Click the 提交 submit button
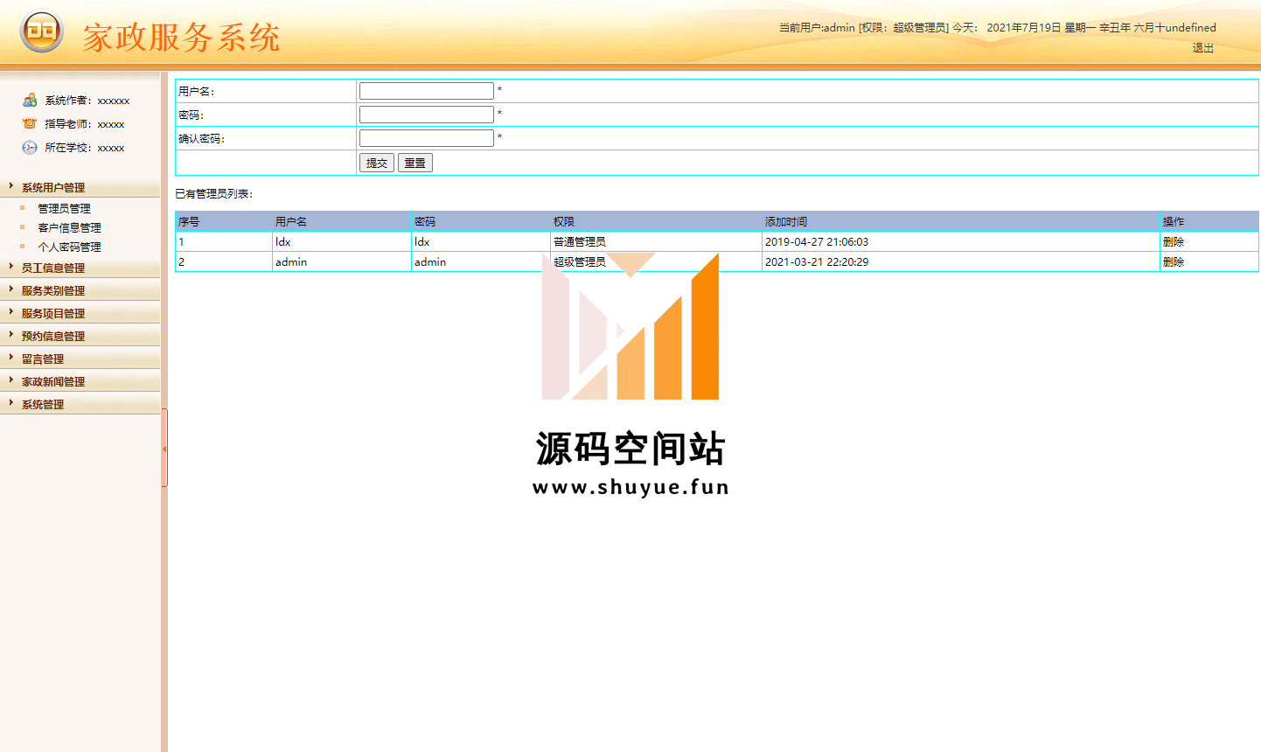Viewport: 1261px width, 752px height. pos(377,163)
